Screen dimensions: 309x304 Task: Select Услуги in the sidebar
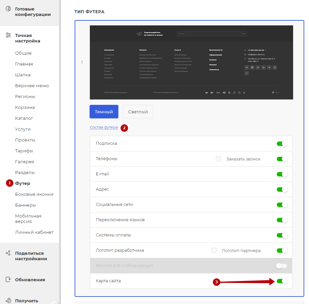(x=23, y=129)
